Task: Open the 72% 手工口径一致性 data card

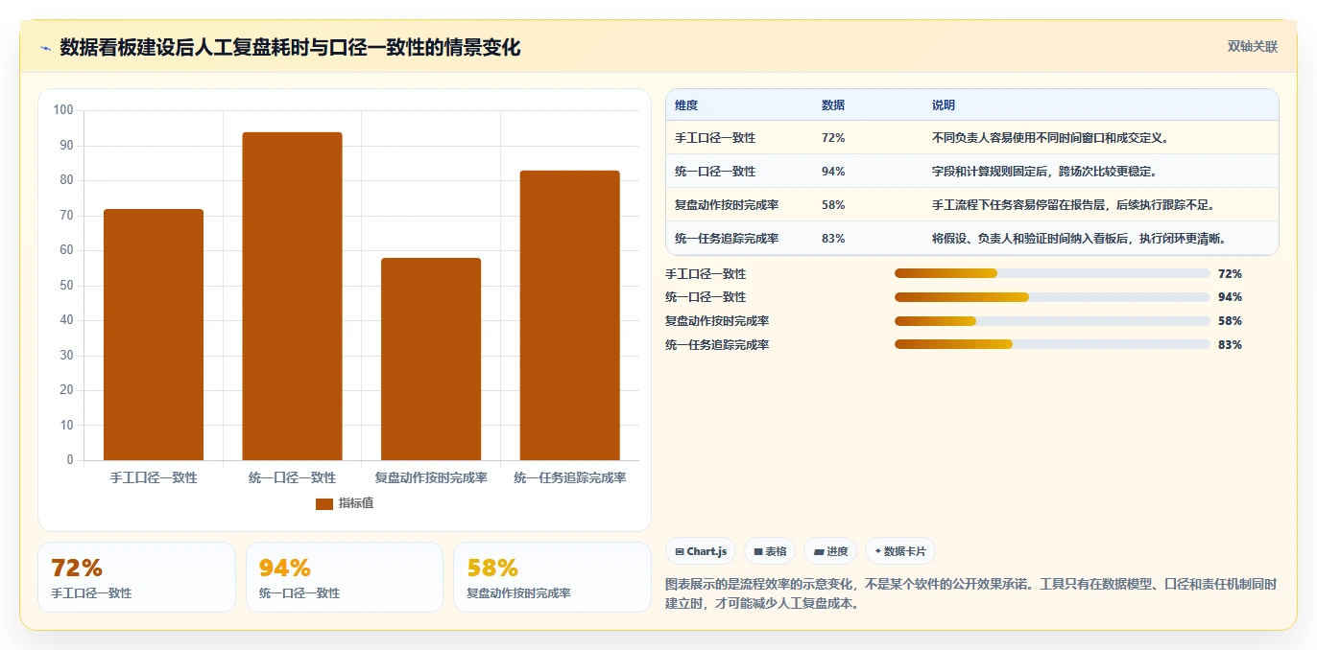Action: tap(136, 577)
